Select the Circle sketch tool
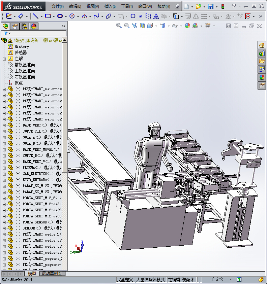267x284 pixels. pos(72,16)
